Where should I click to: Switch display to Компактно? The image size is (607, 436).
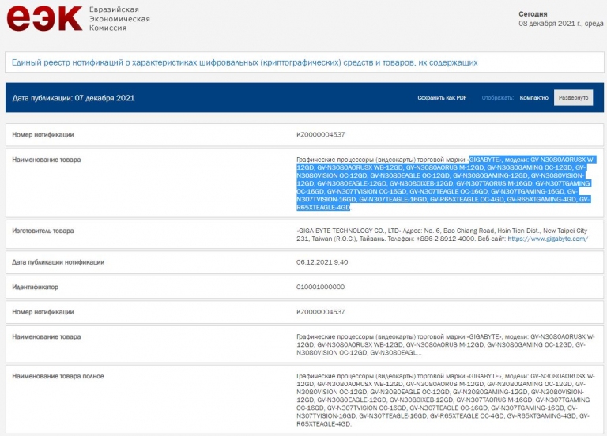tap(533, 97)
